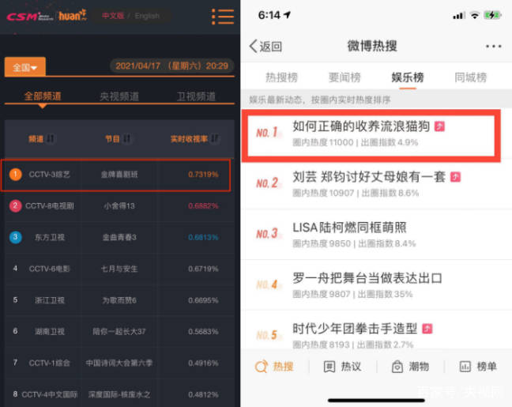Select the 央视频道 tab

(x=119, y=96)
